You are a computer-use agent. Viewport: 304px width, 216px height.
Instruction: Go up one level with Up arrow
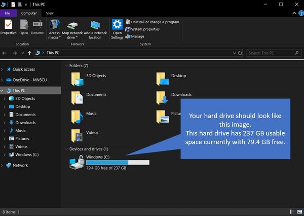29,53
